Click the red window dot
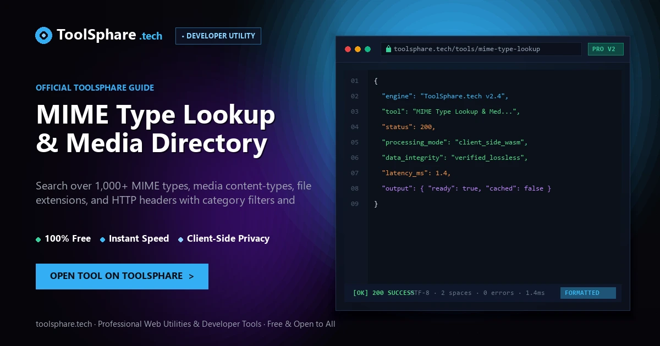The height and width of the screenshot is (346, 660). click(x=348, y=49)
